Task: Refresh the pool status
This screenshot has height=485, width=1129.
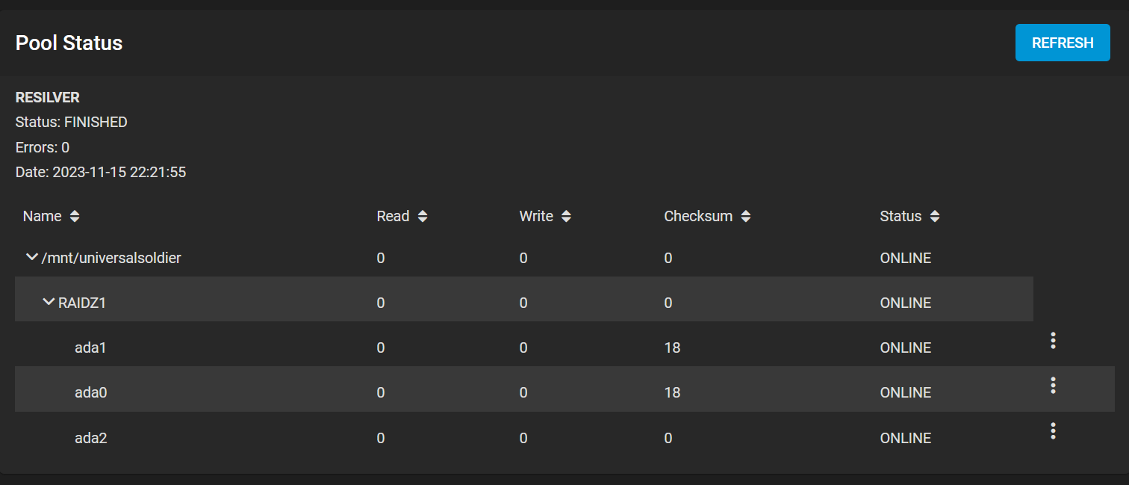Action: pos(1063,43)
